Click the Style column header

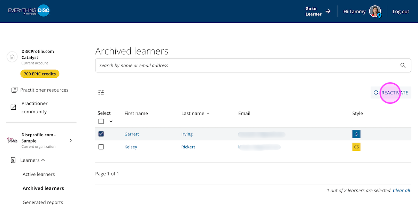358,113
